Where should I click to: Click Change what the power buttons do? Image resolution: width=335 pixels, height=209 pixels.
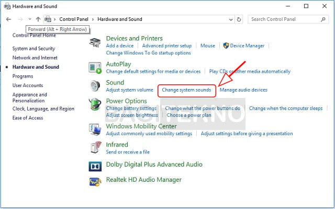pyautogui.click(x=203, y=108)
